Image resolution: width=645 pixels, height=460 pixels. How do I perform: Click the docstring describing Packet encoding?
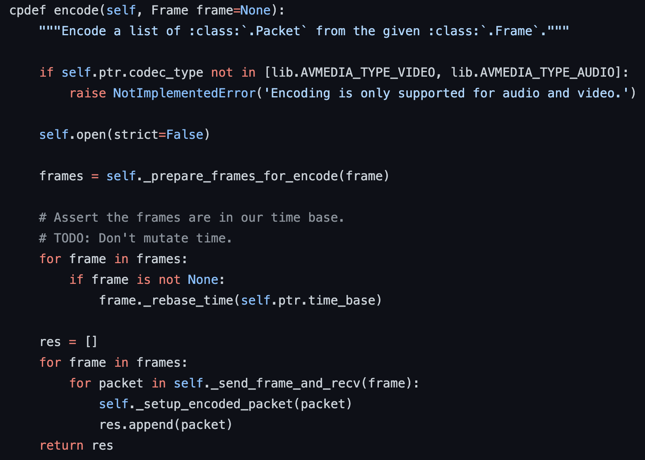(304, 31)
